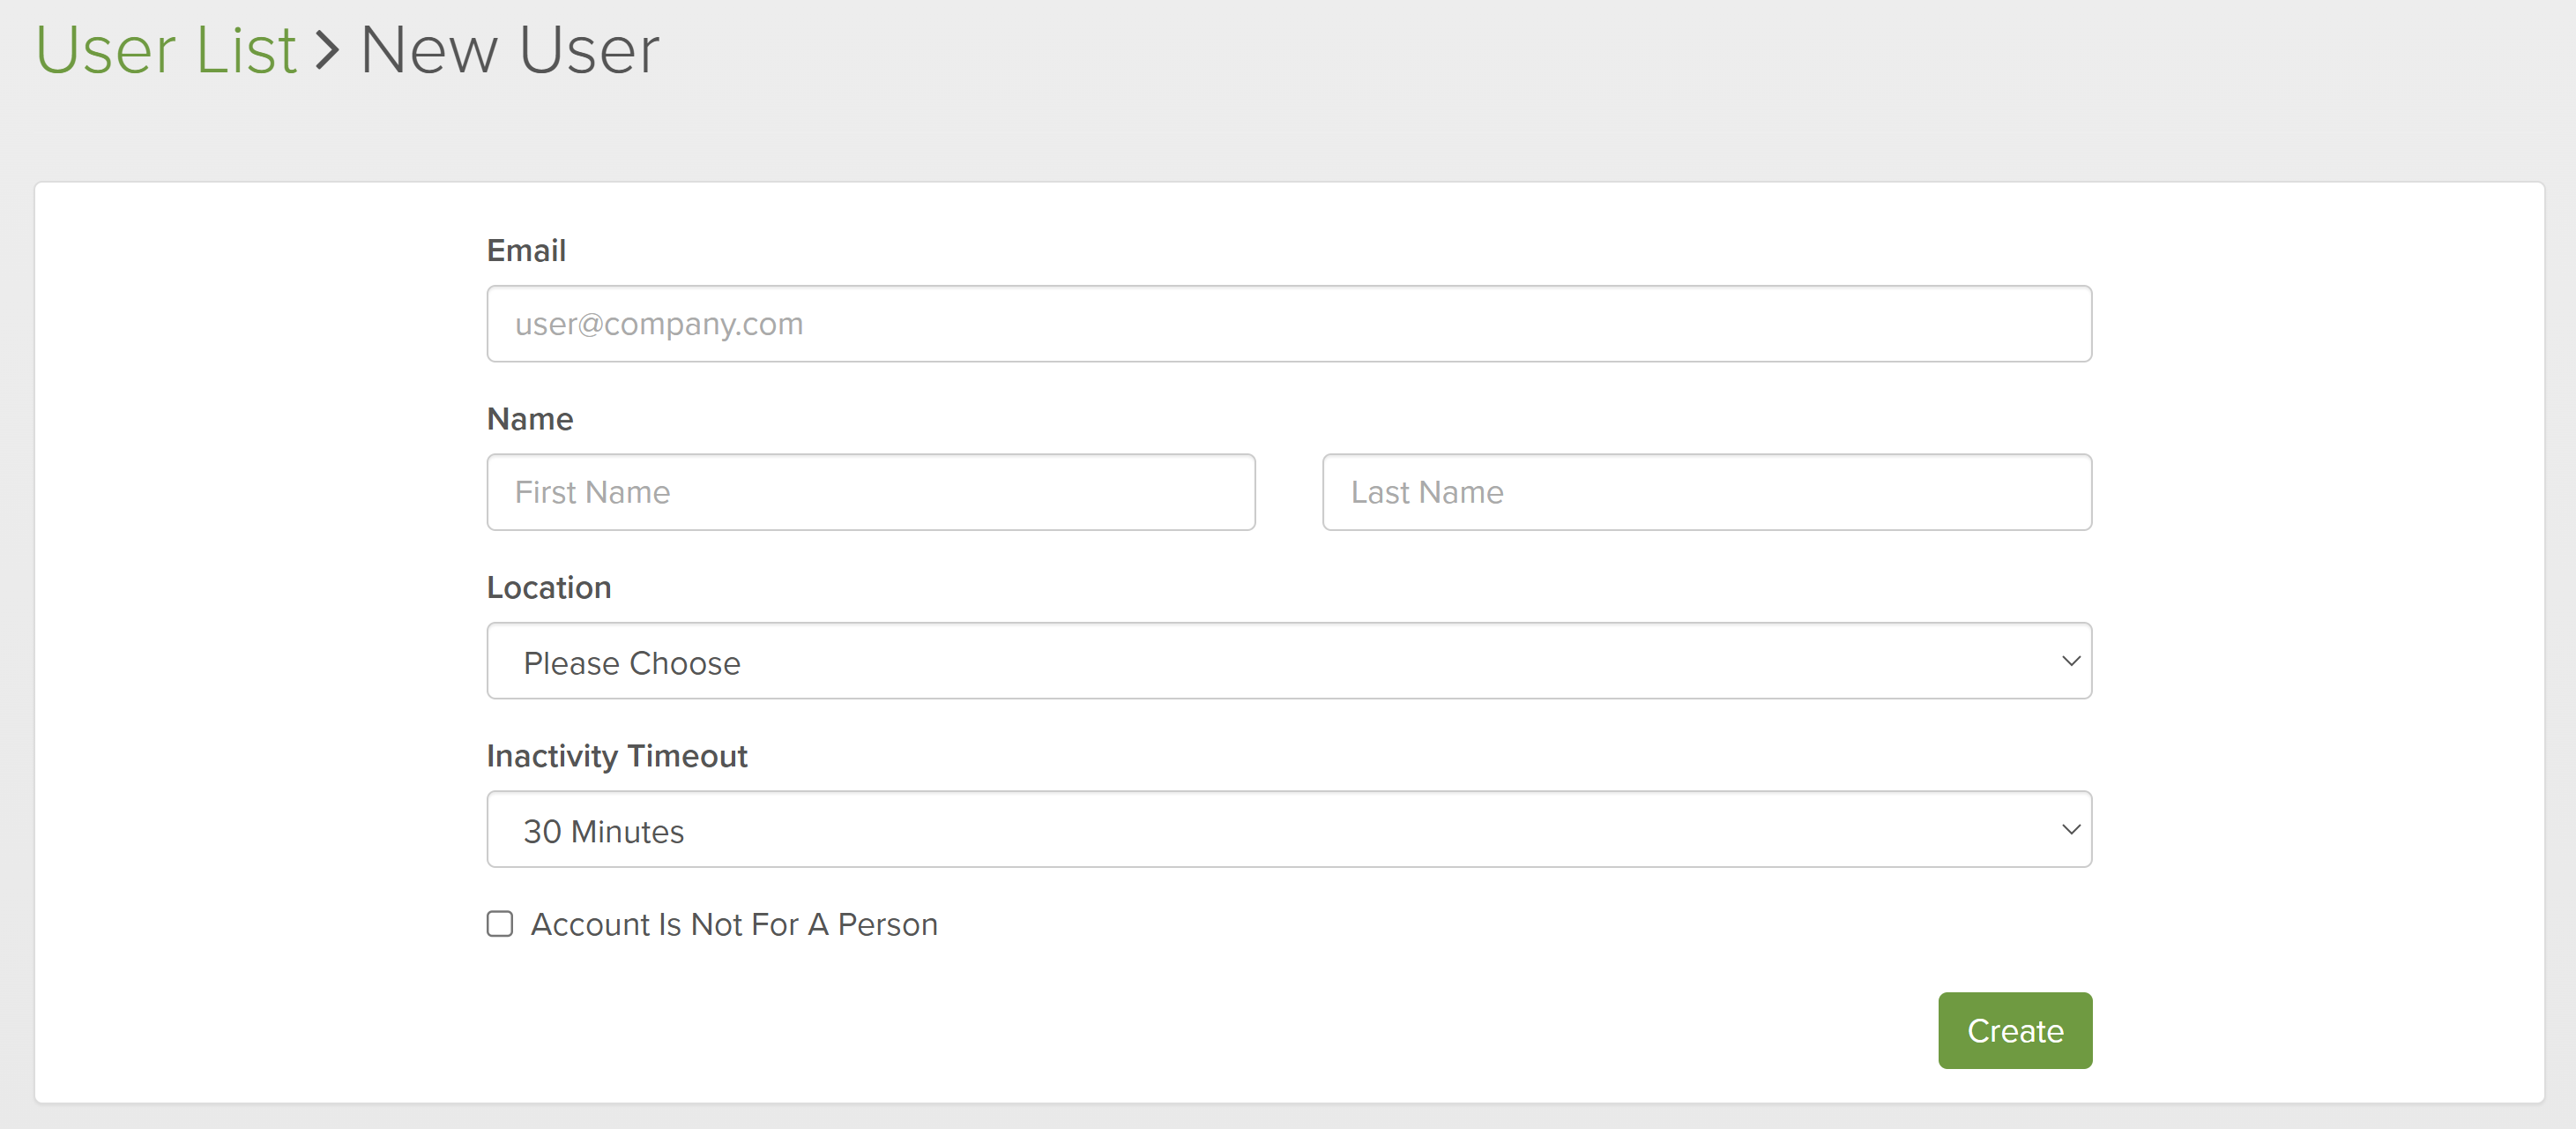Select the Last Name text box
Viewport: 2576px width, 1129px height.
1706,492
